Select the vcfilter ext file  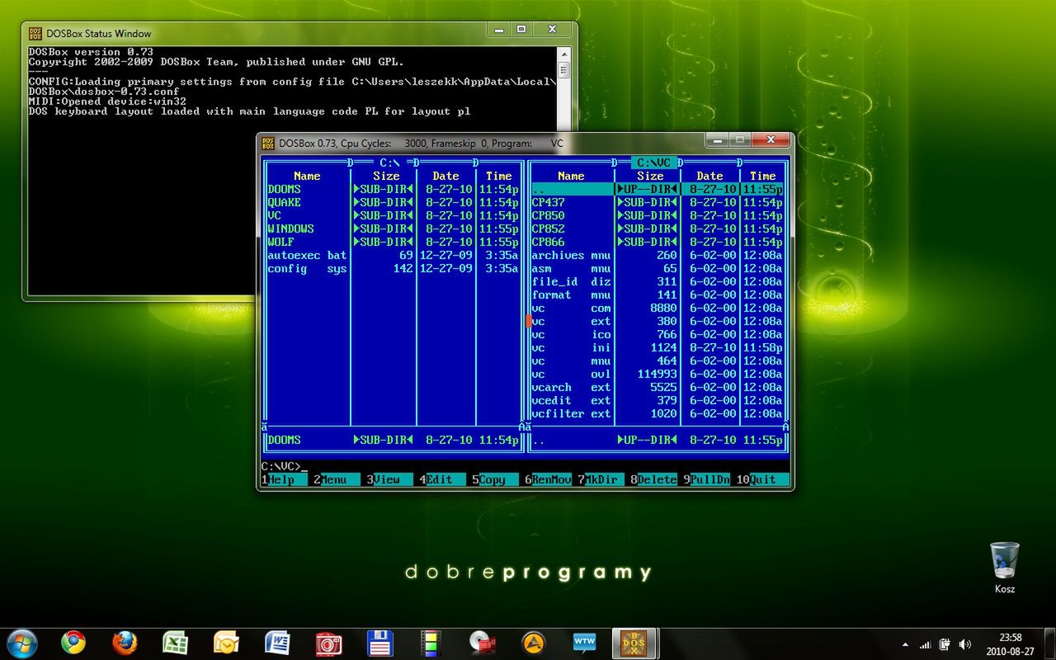pos(657,413)
